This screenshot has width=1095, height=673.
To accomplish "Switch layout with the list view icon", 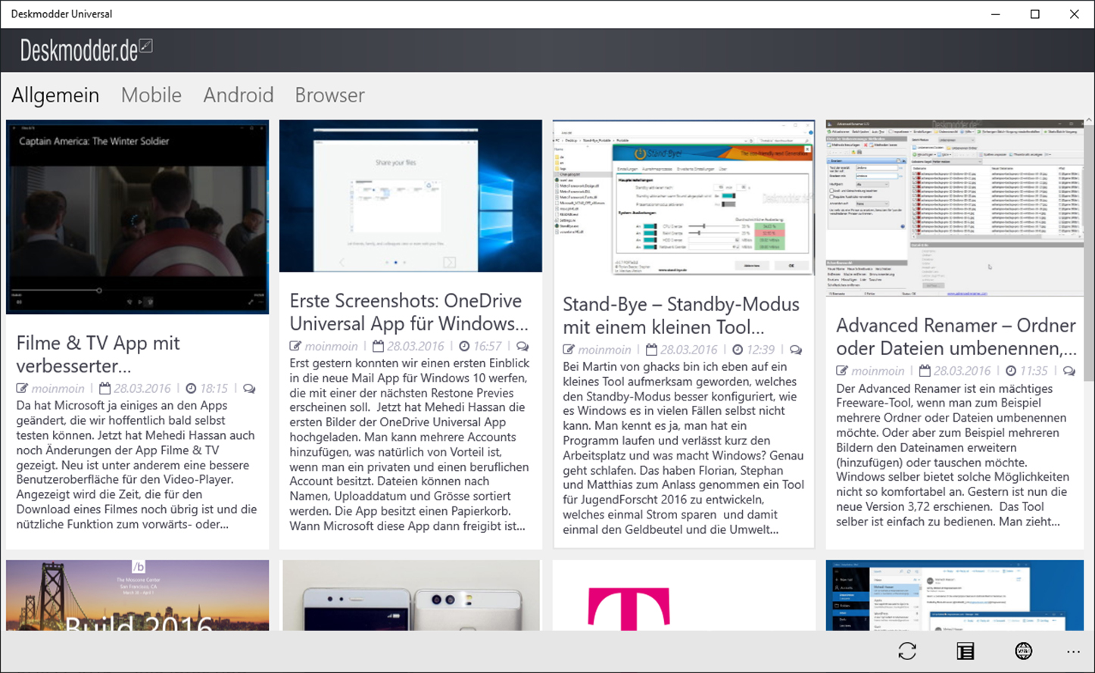I will click(x=966, y=651).
